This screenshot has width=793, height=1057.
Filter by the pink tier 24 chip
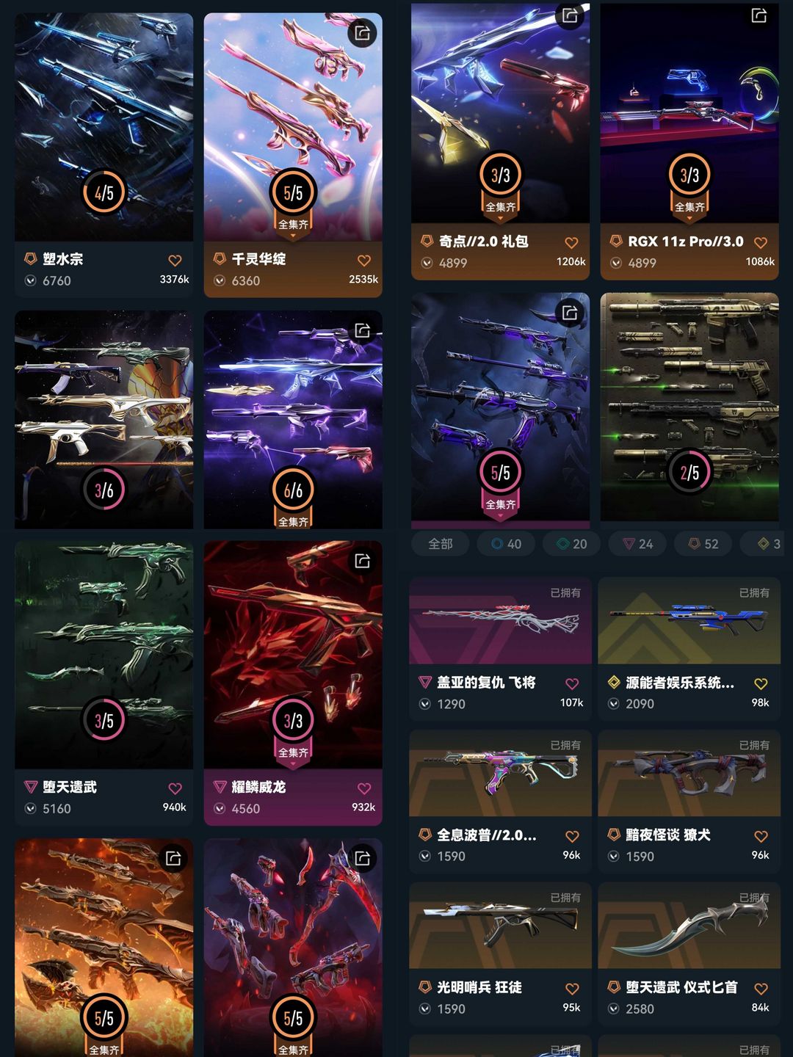pos(638,544)
